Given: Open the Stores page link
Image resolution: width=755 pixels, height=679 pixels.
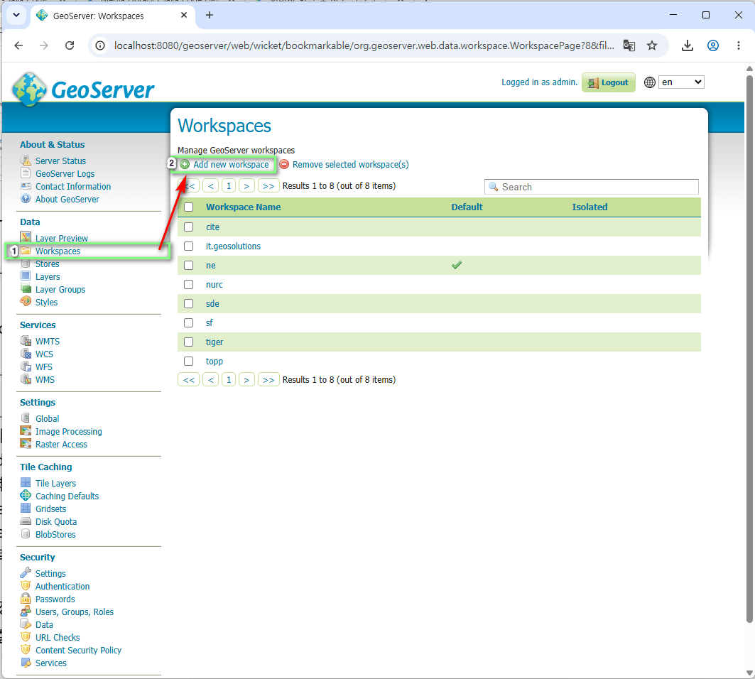Looking at the screenshot, I should [x=47, y=264].
